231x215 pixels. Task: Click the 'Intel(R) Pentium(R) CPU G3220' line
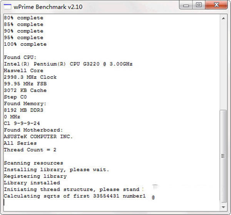click(x=68, y=64)
